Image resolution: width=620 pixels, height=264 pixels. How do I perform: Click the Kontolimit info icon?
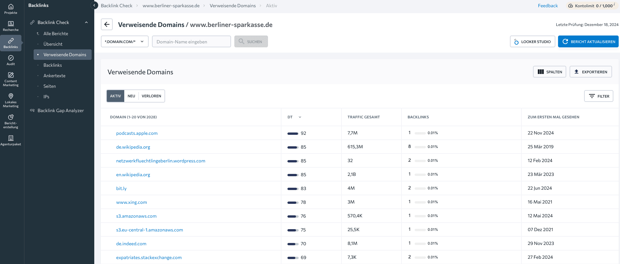(614, 4)
